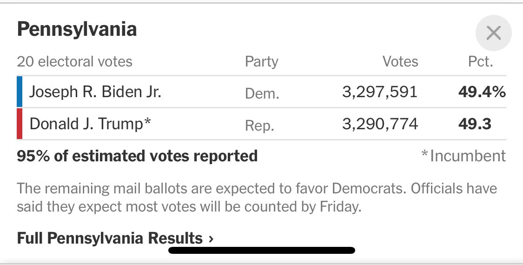The height and width of the screenshot is (265, 523).
Task: Click Biden's 49.4% percentage
Action: (x=482, y=92)
